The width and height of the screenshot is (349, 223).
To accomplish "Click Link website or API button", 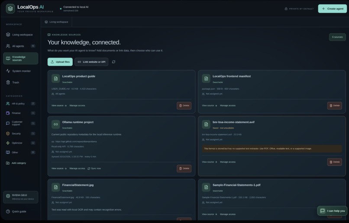I will click(x=91, y=62).
